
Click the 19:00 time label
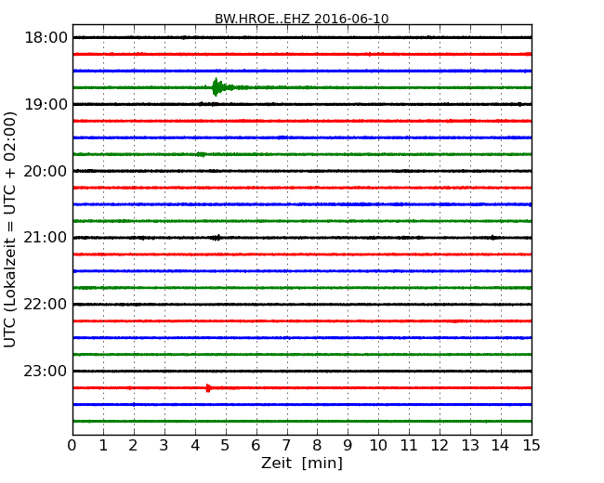click(x=46, y=104)
